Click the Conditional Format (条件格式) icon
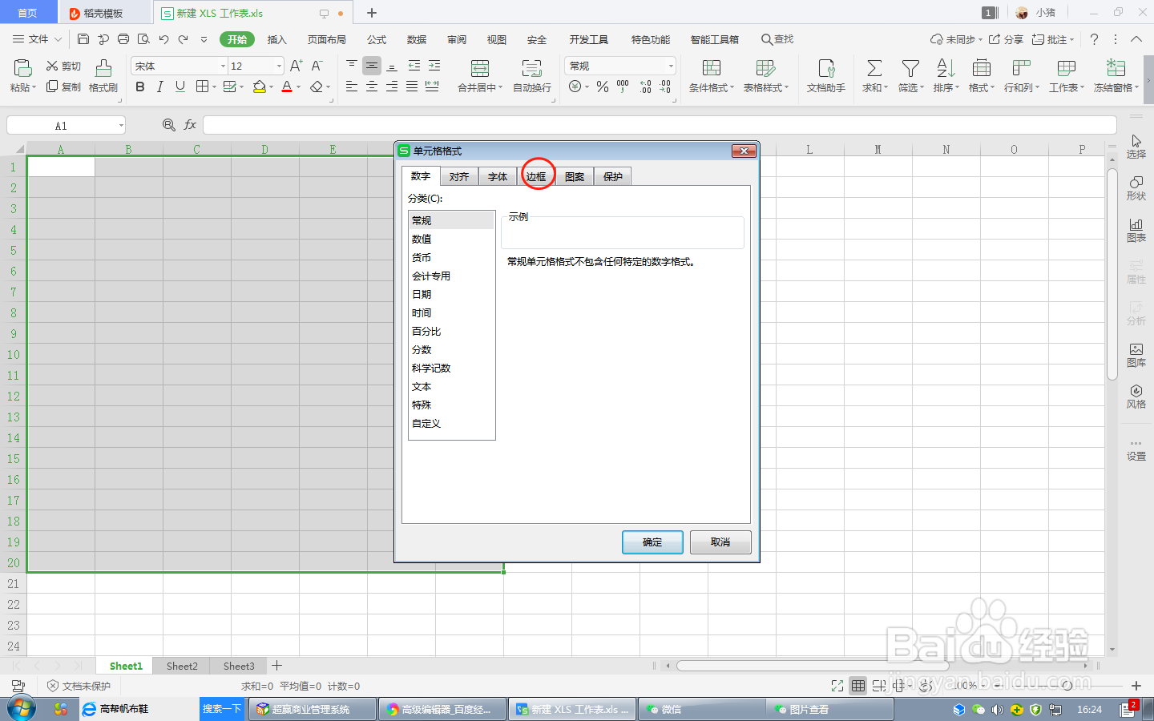The height and width of the screenshot is (721, 1154). coord(712,69)
